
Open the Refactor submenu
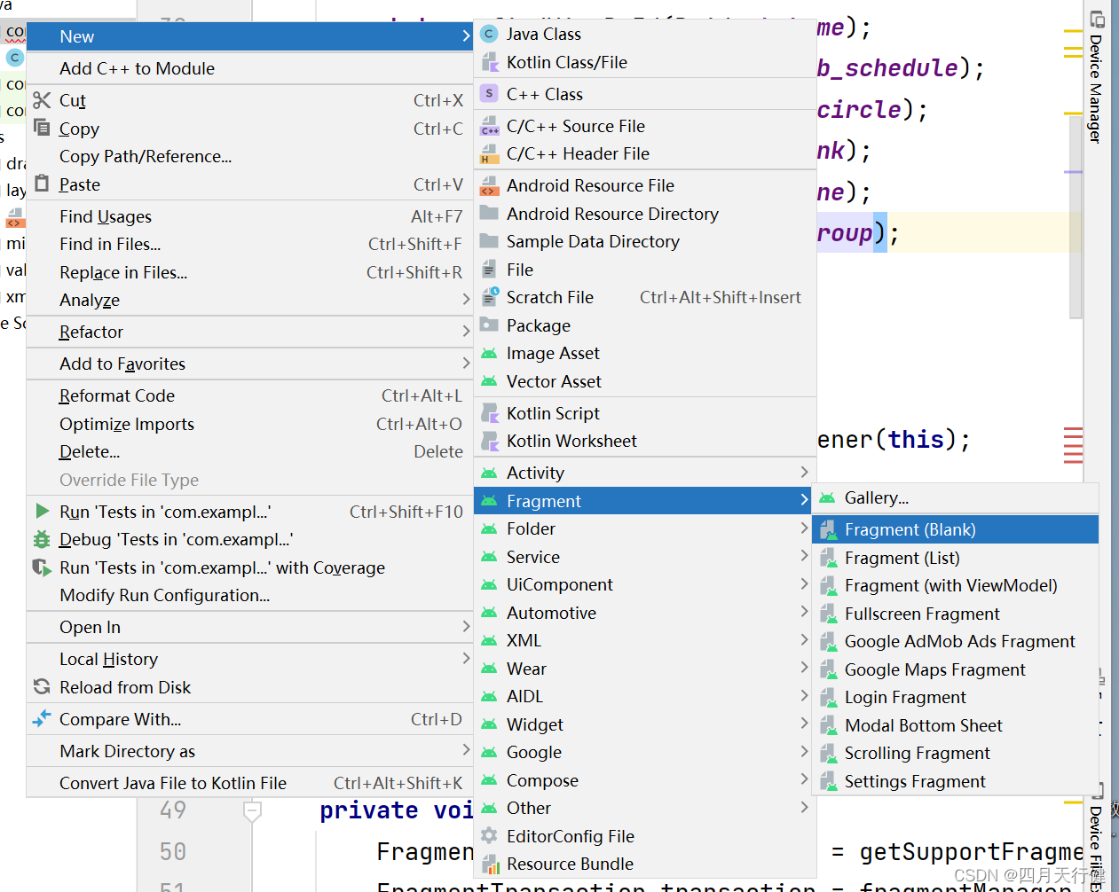pos(249,332)
